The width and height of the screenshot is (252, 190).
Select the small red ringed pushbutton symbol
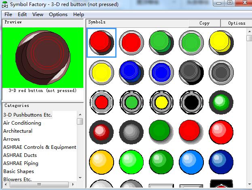[x=101, y=102]
